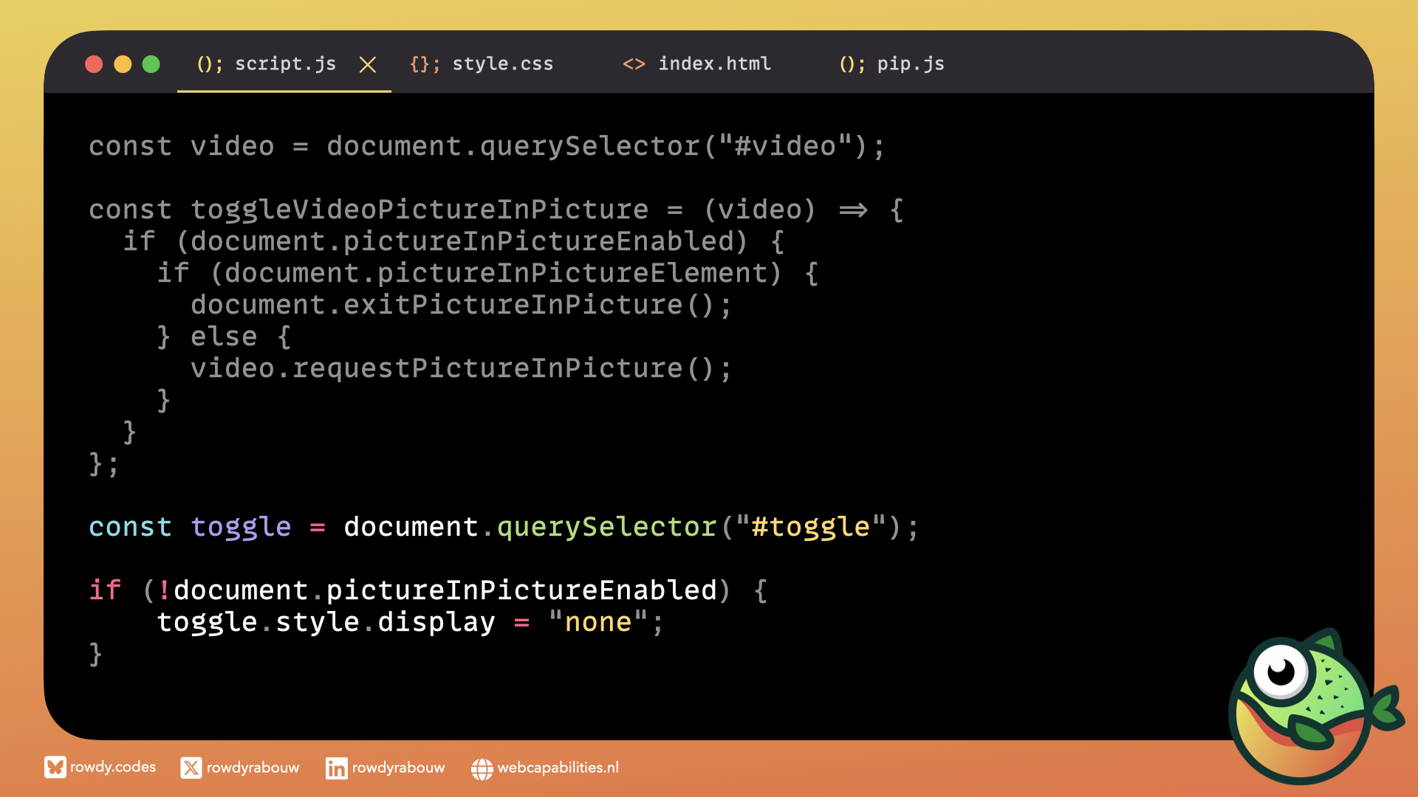Screen dimensions: 1418x797
Task: Click the highlighted "#toggle" string in code
Action: click(x=810, y=527)
